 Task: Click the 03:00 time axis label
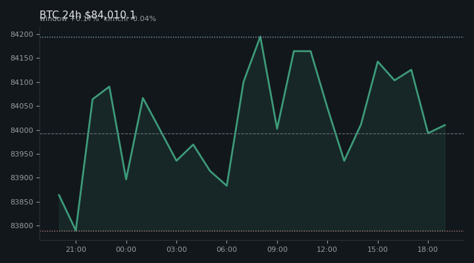tap(176, 249)
